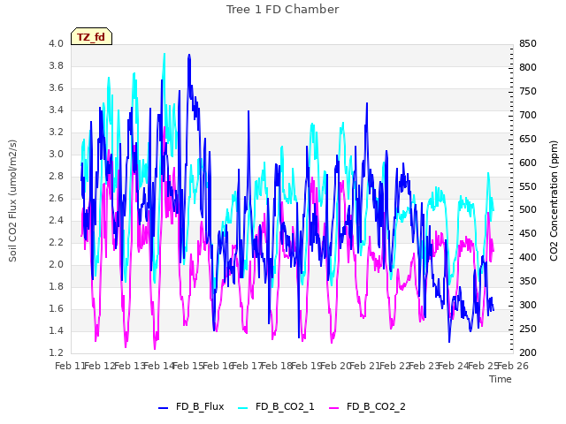Click the blue FD_B_Flux legend swatch
Image resolution: width=566 pixels, height=424 pixels.
click(x=163, y=408)
